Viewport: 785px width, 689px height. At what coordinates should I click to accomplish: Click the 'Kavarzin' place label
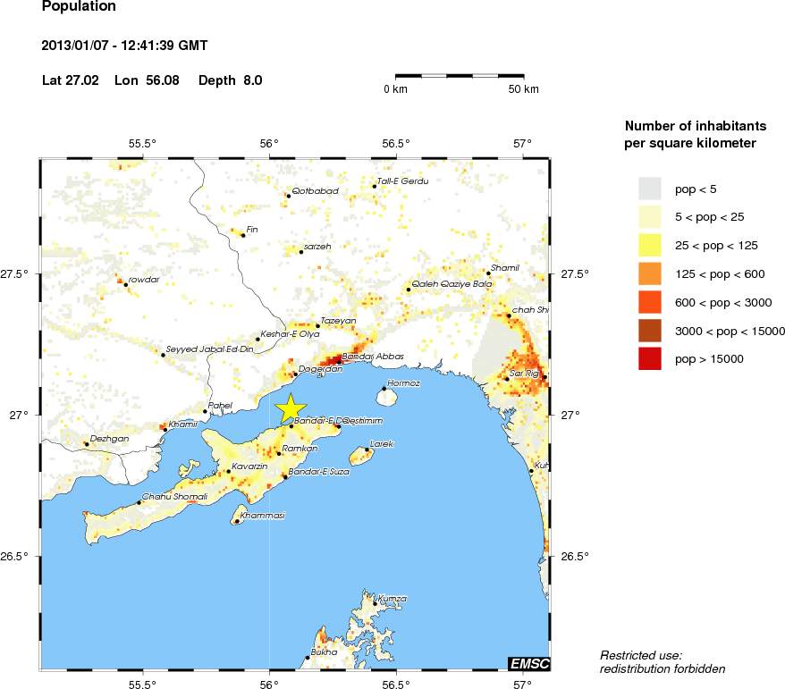click(x=249, y=466)
